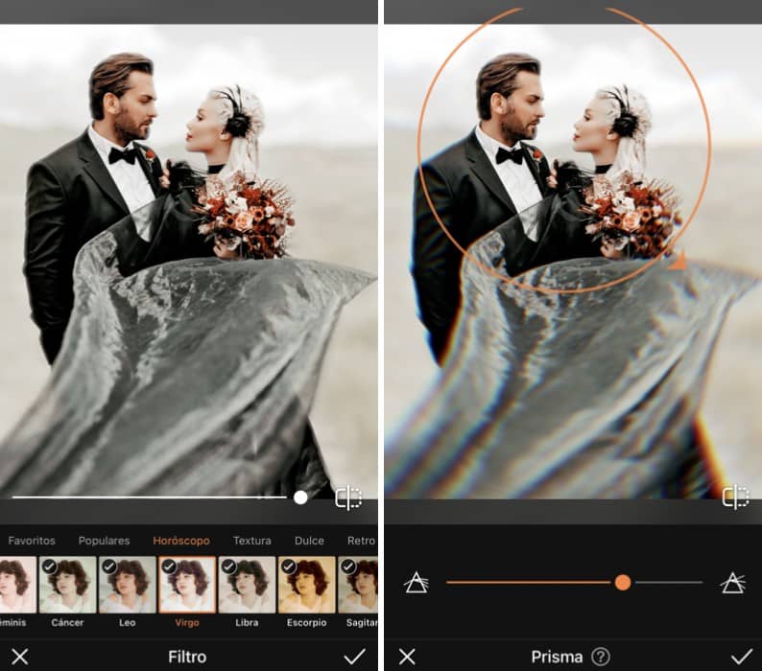Click the Prisma intensity slider handle
Screen dimensions: 762x671
click(x=623, y=582)
